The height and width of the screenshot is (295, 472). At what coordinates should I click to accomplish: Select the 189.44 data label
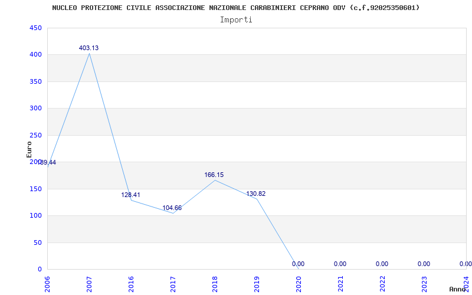click(47, 163)
